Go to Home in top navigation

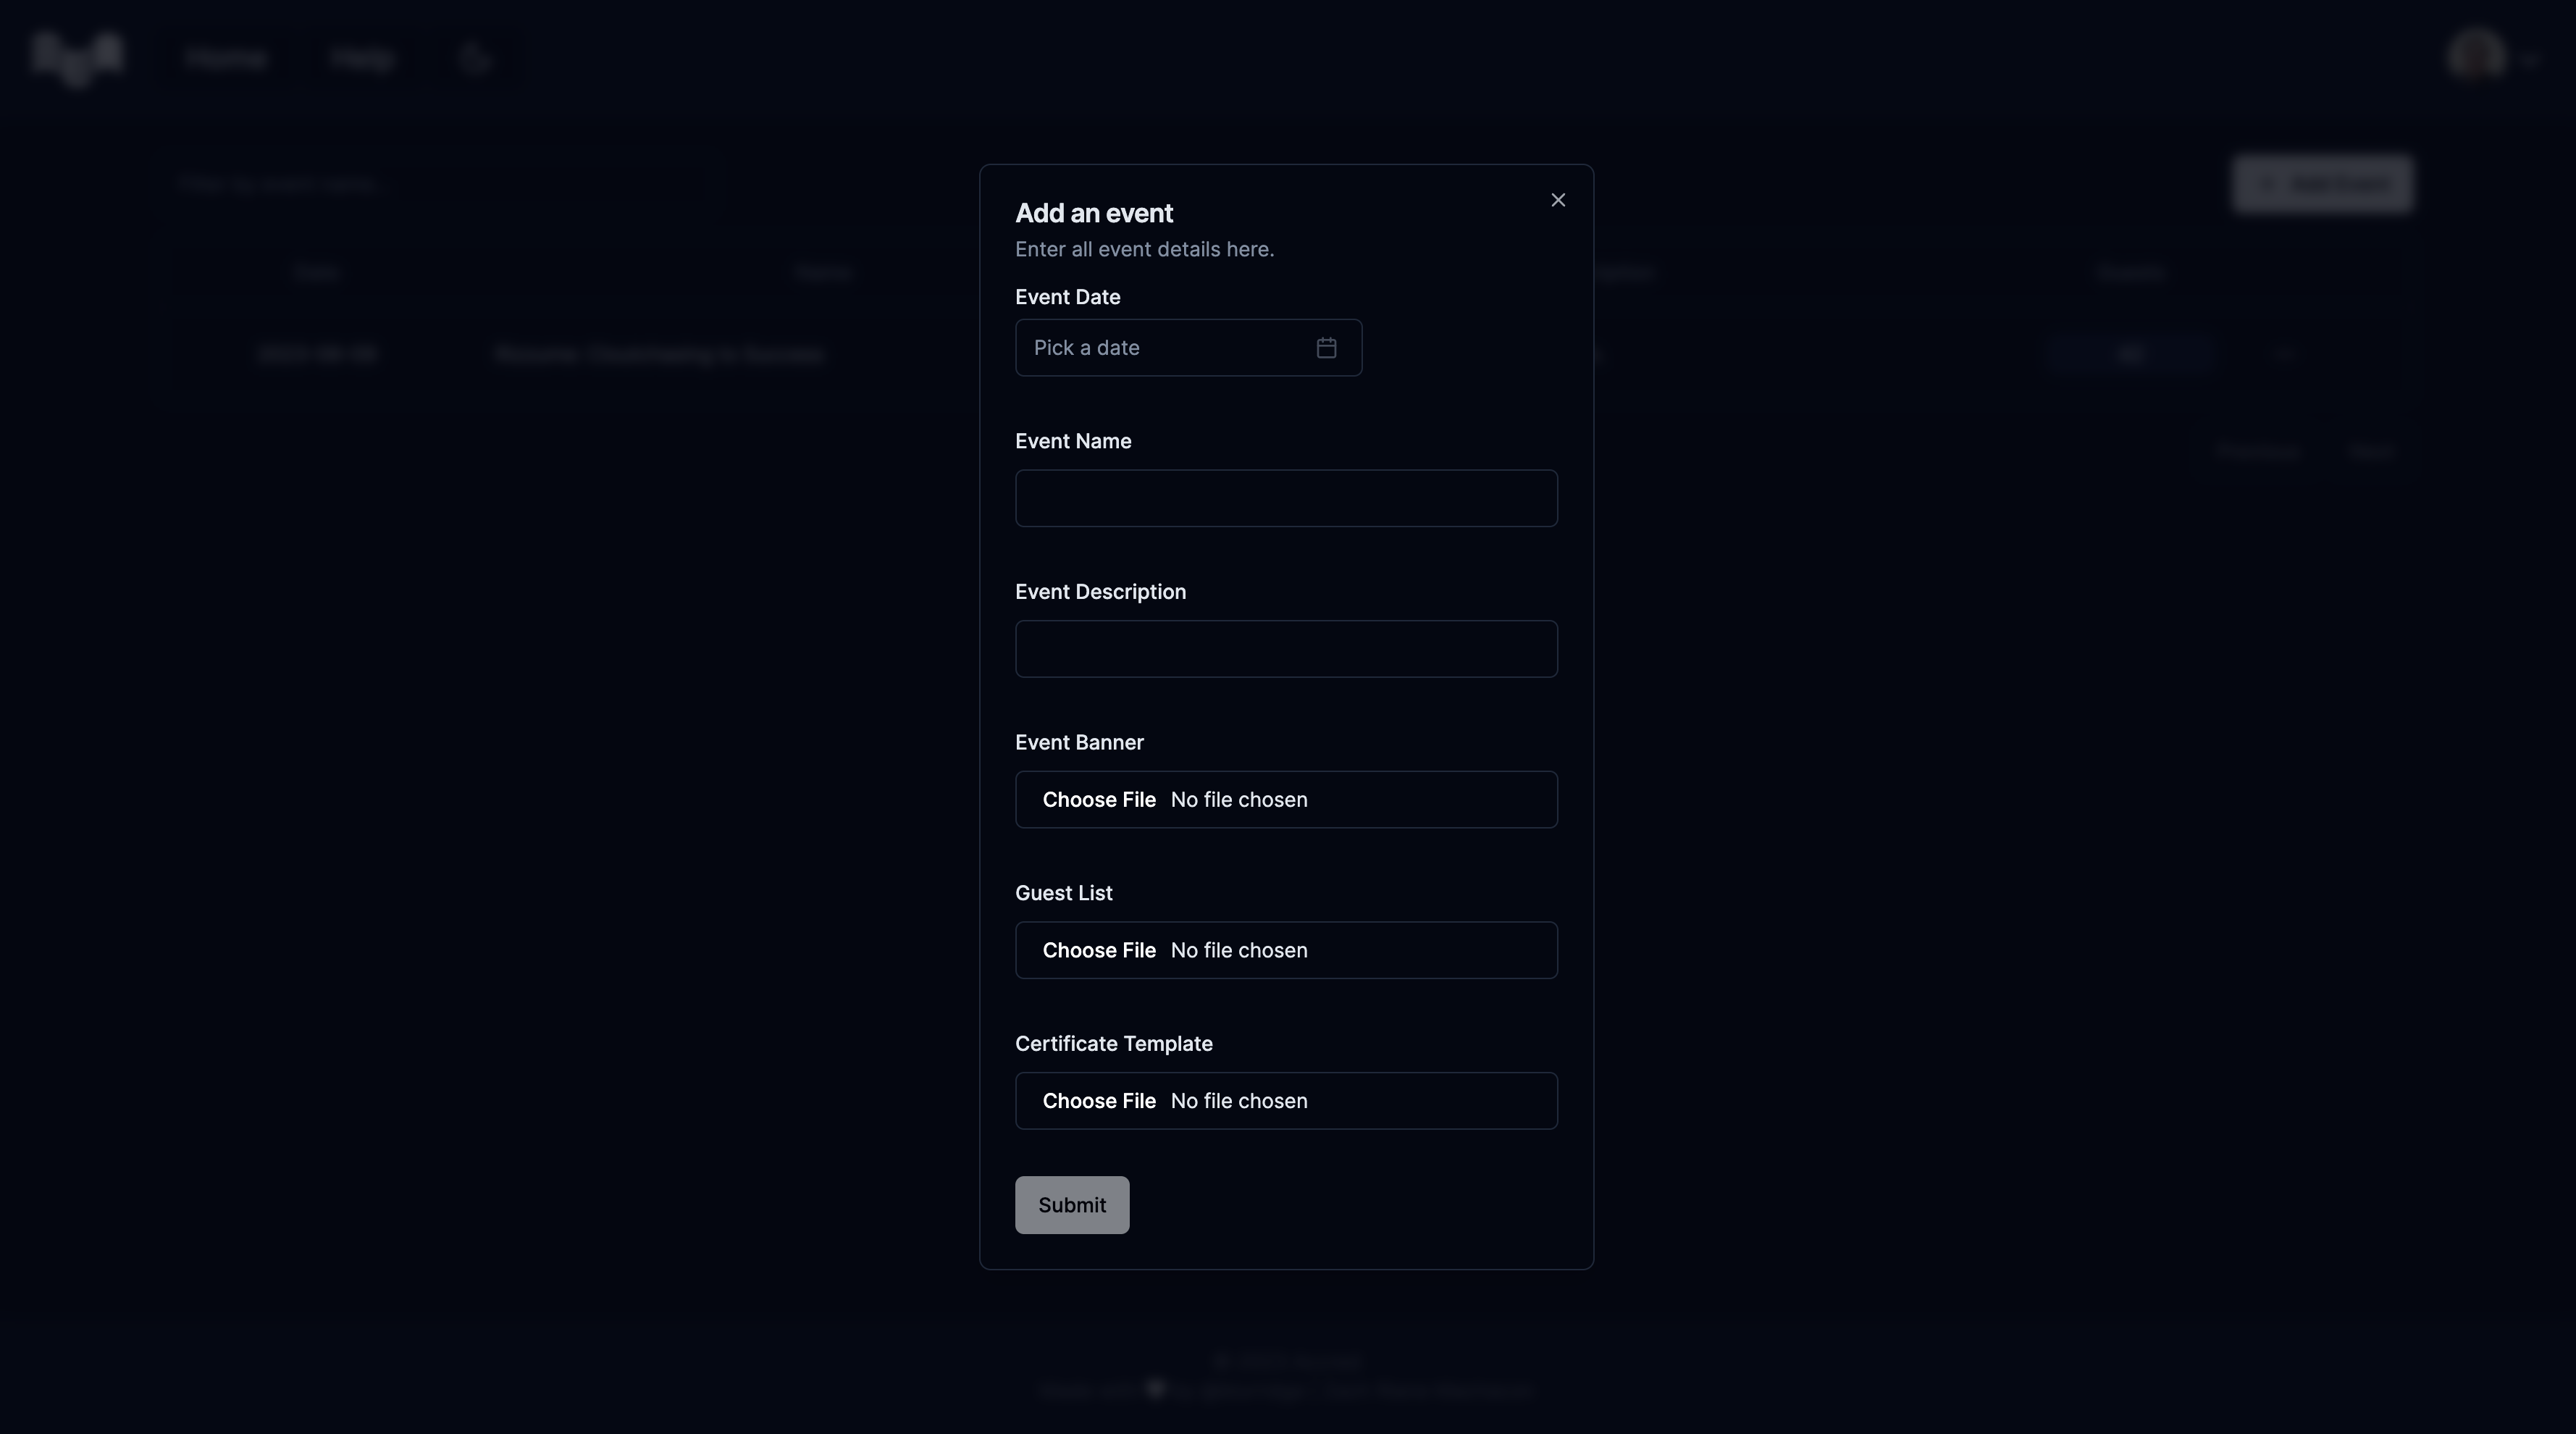226,59
